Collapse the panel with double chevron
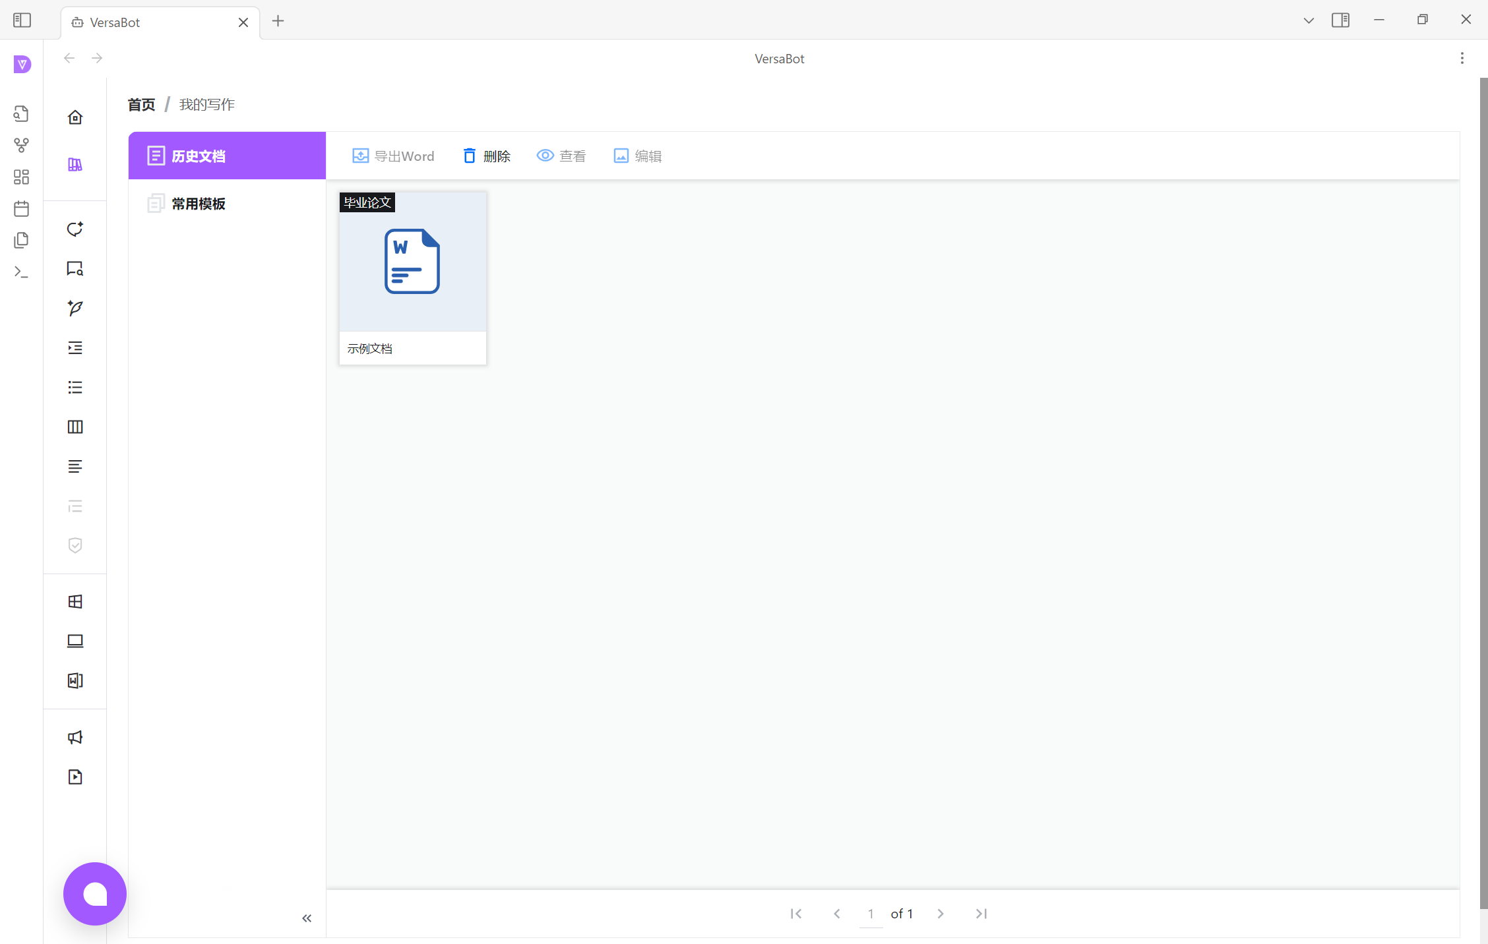Image resolution: width=1488 pixels, height=944 pixels. point(307,918)
